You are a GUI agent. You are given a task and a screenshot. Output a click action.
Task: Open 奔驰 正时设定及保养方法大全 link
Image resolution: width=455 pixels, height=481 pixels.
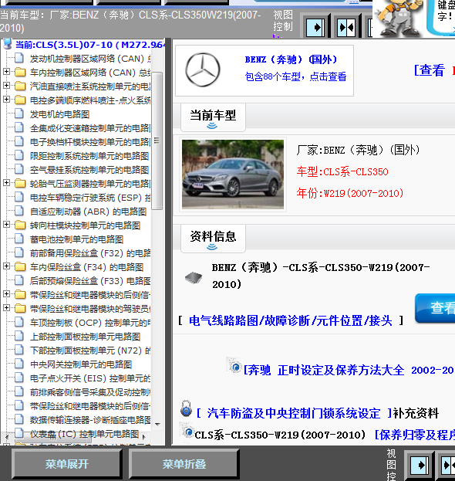click(x=349, y=370)
